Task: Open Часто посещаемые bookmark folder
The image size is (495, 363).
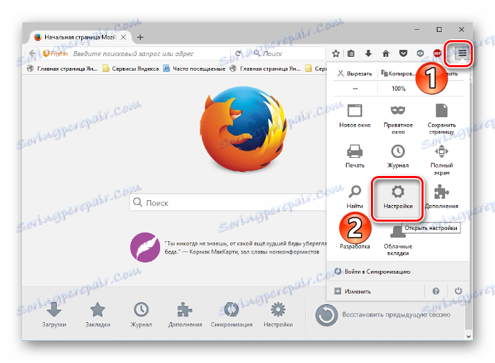Action: [x=194, y=69]
